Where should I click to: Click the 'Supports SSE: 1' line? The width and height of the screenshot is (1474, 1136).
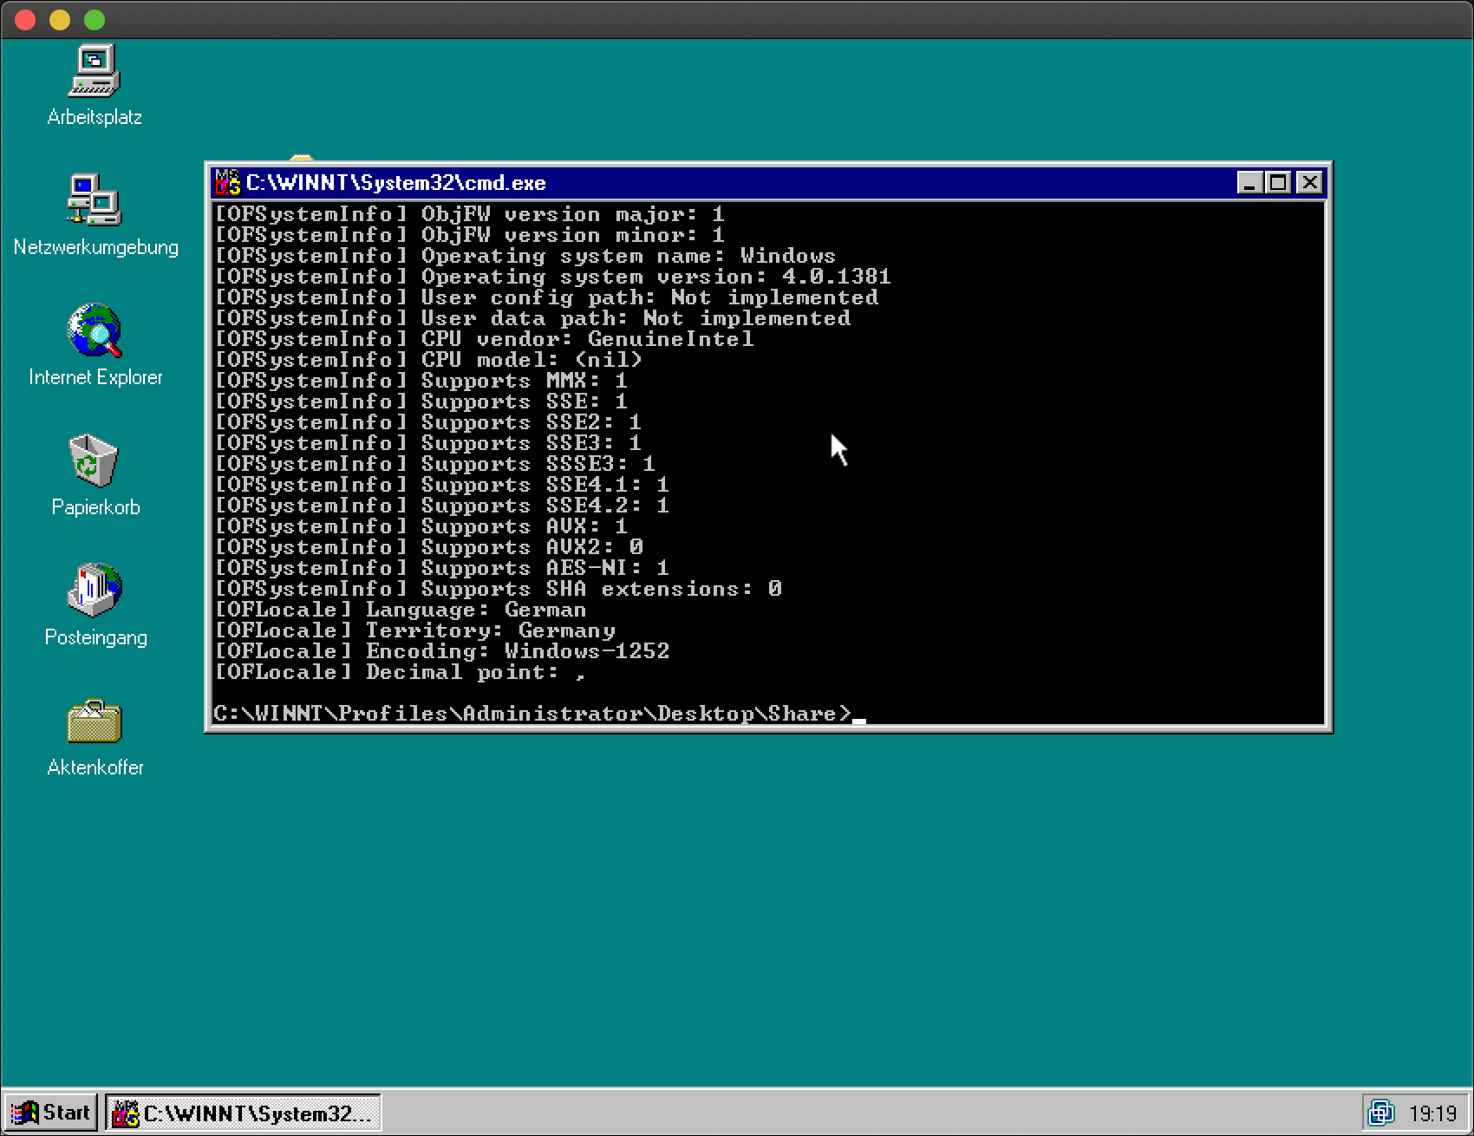point(421,402)
